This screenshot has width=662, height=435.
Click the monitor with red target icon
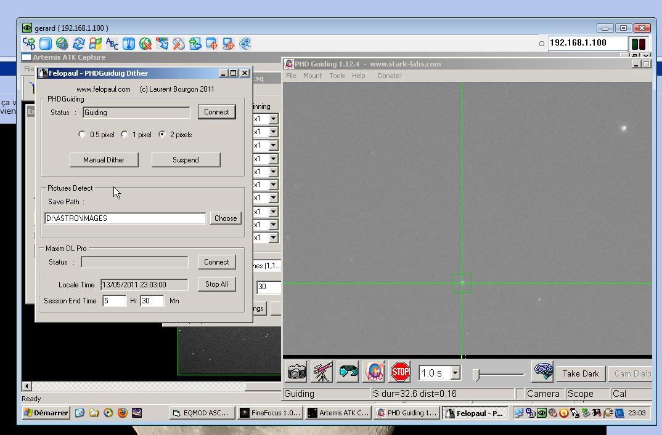229,44
